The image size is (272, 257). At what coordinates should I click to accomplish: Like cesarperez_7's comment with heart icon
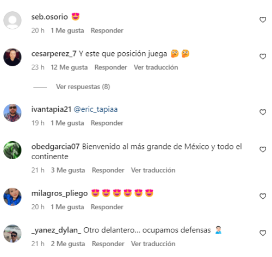pyautogui.click(x=263, y=57)
